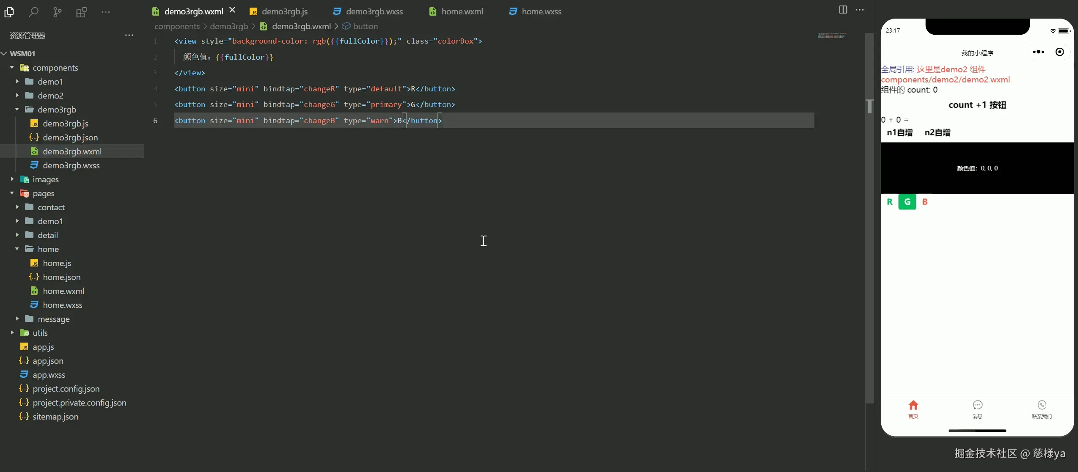The image size is (1078, 472).
Task: Open the Extensions blocks icon
Action: click(81, 12)
